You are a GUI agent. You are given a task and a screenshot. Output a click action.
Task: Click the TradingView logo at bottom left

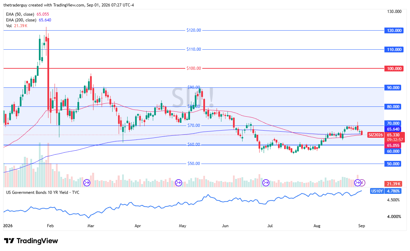pos(31,241)
